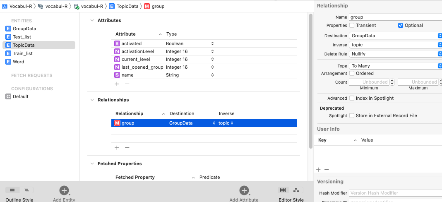This screenshot has width=442, height=202.
Task: Switch to table Editor Style
Action: pos(283,190)
